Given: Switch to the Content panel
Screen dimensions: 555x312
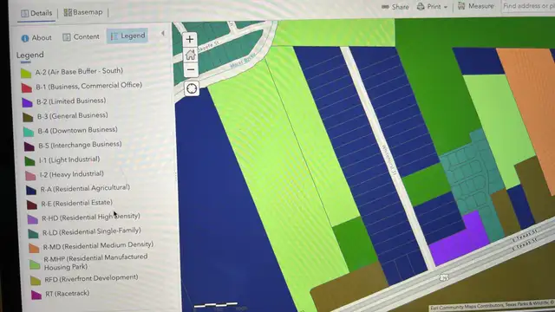Looking at the screenshot, I should point(81,36).
